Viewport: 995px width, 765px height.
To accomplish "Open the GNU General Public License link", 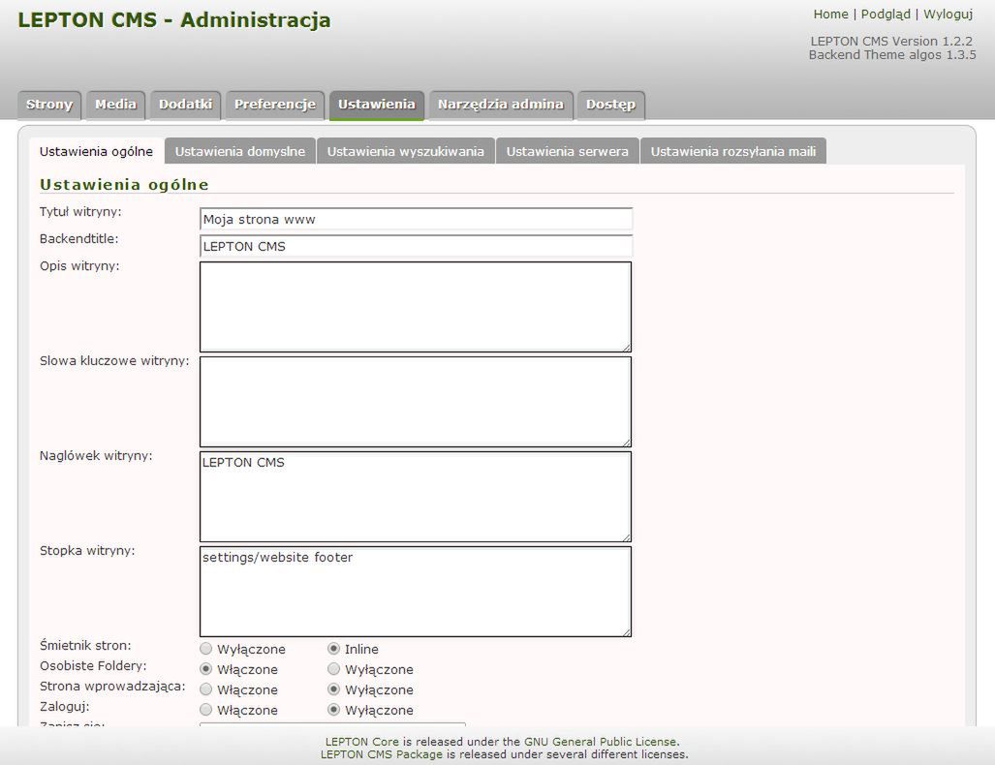I will pyautogui.click(x=601, y=742).
